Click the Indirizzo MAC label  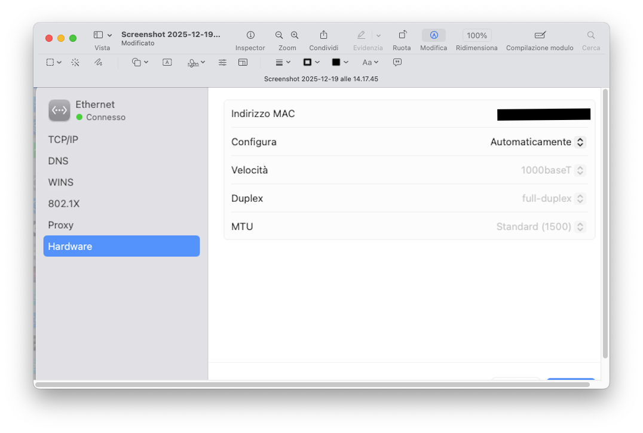pyautogui.click(x=263, y=114)
